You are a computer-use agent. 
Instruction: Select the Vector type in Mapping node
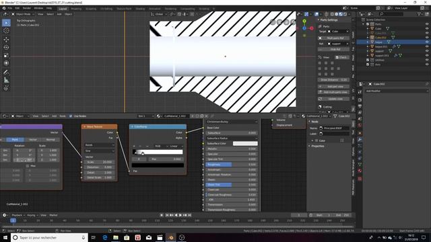click(x=33, y=140)
